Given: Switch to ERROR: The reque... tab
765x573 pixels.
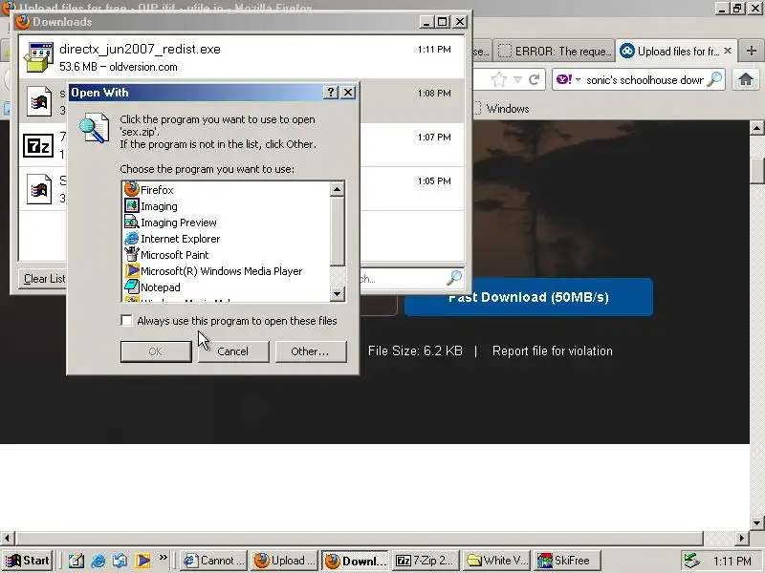Looking at the screenshot, I should pos(554,52).
